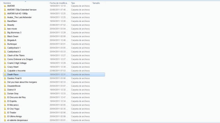
Task: Select the Beastly folder icon
Action: 5,25
